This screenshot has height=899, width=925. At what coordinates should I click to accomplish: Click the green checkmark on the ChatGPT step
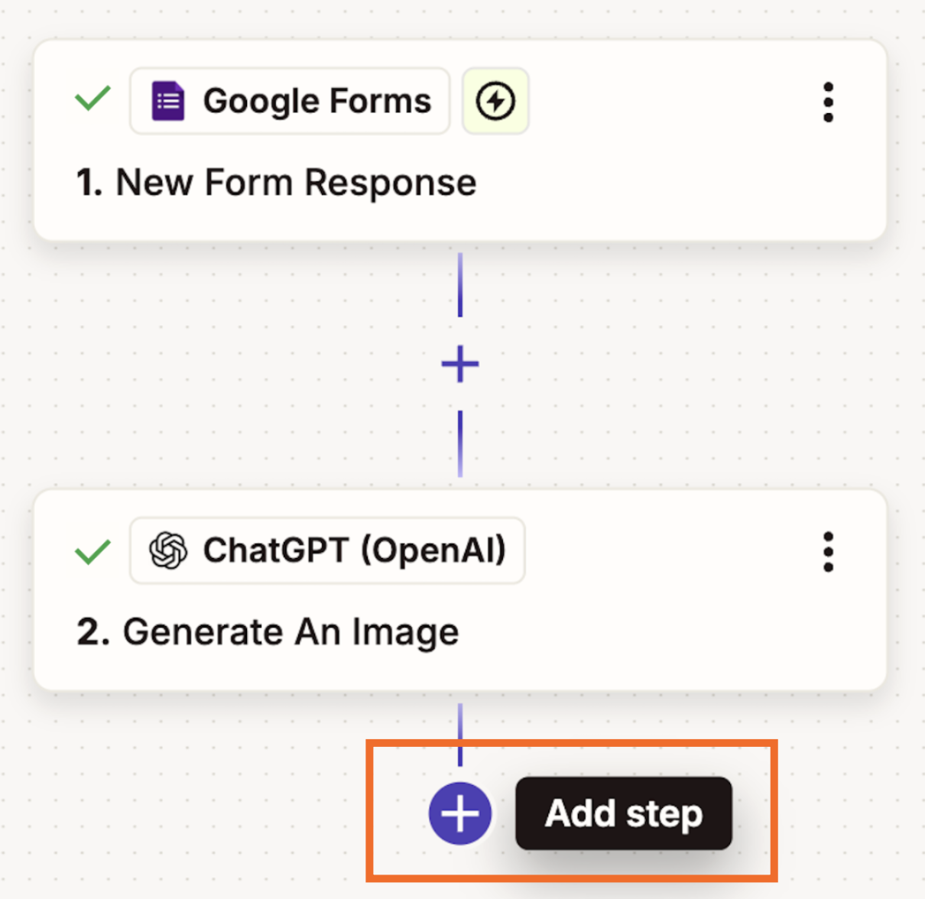92,550
